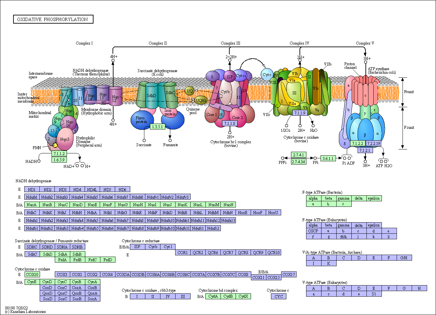Select the QCR10 gene box
The width and height of the screenshot is (436, 315).
coord(273,252)
